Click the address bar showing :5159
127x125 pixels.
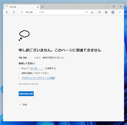(x=56, y=12)
